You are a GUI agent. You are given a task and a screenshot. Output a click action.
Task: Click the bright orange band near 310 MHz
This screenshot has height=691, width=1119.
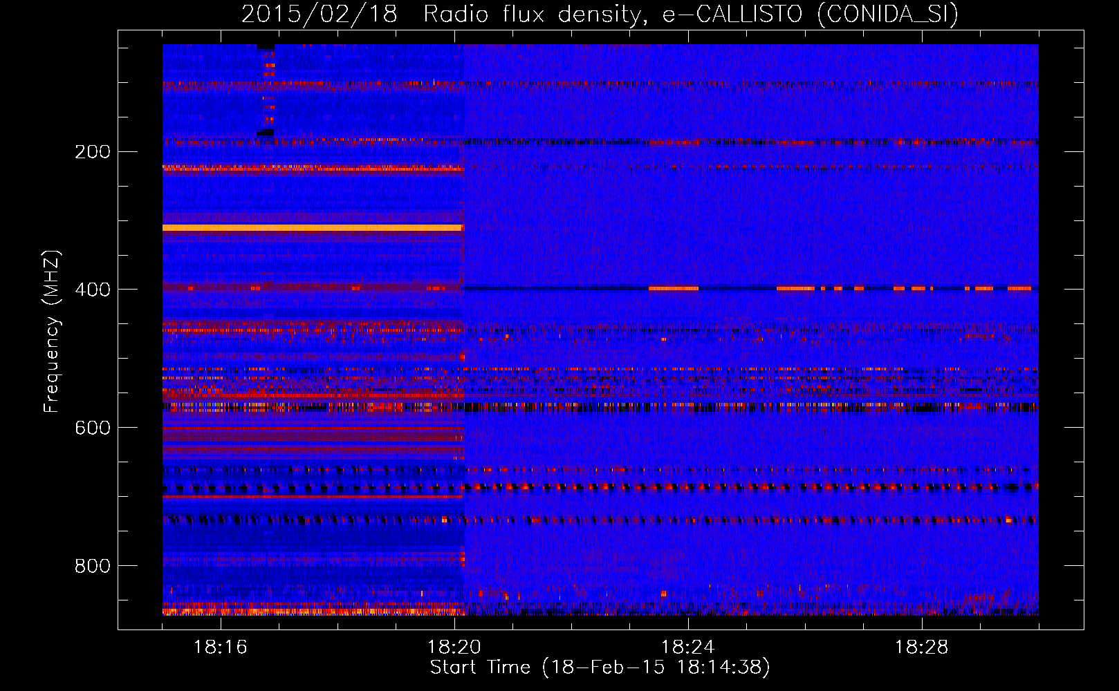[x=313, y=227]
